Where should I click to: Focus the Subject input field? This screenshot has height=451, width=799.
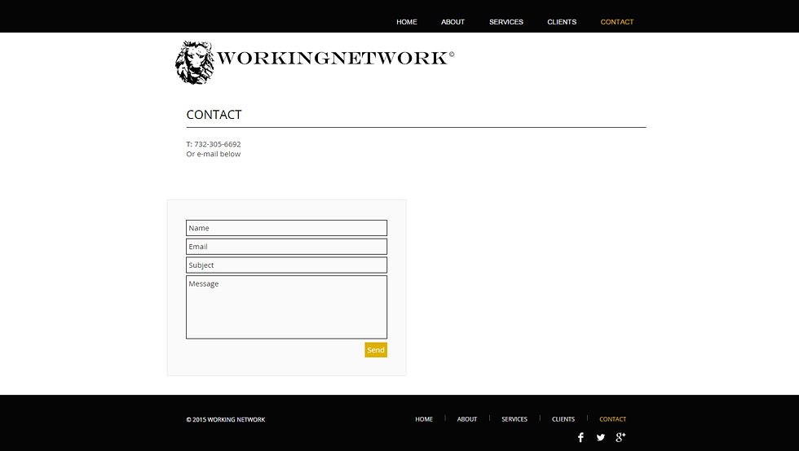(286, 265)
